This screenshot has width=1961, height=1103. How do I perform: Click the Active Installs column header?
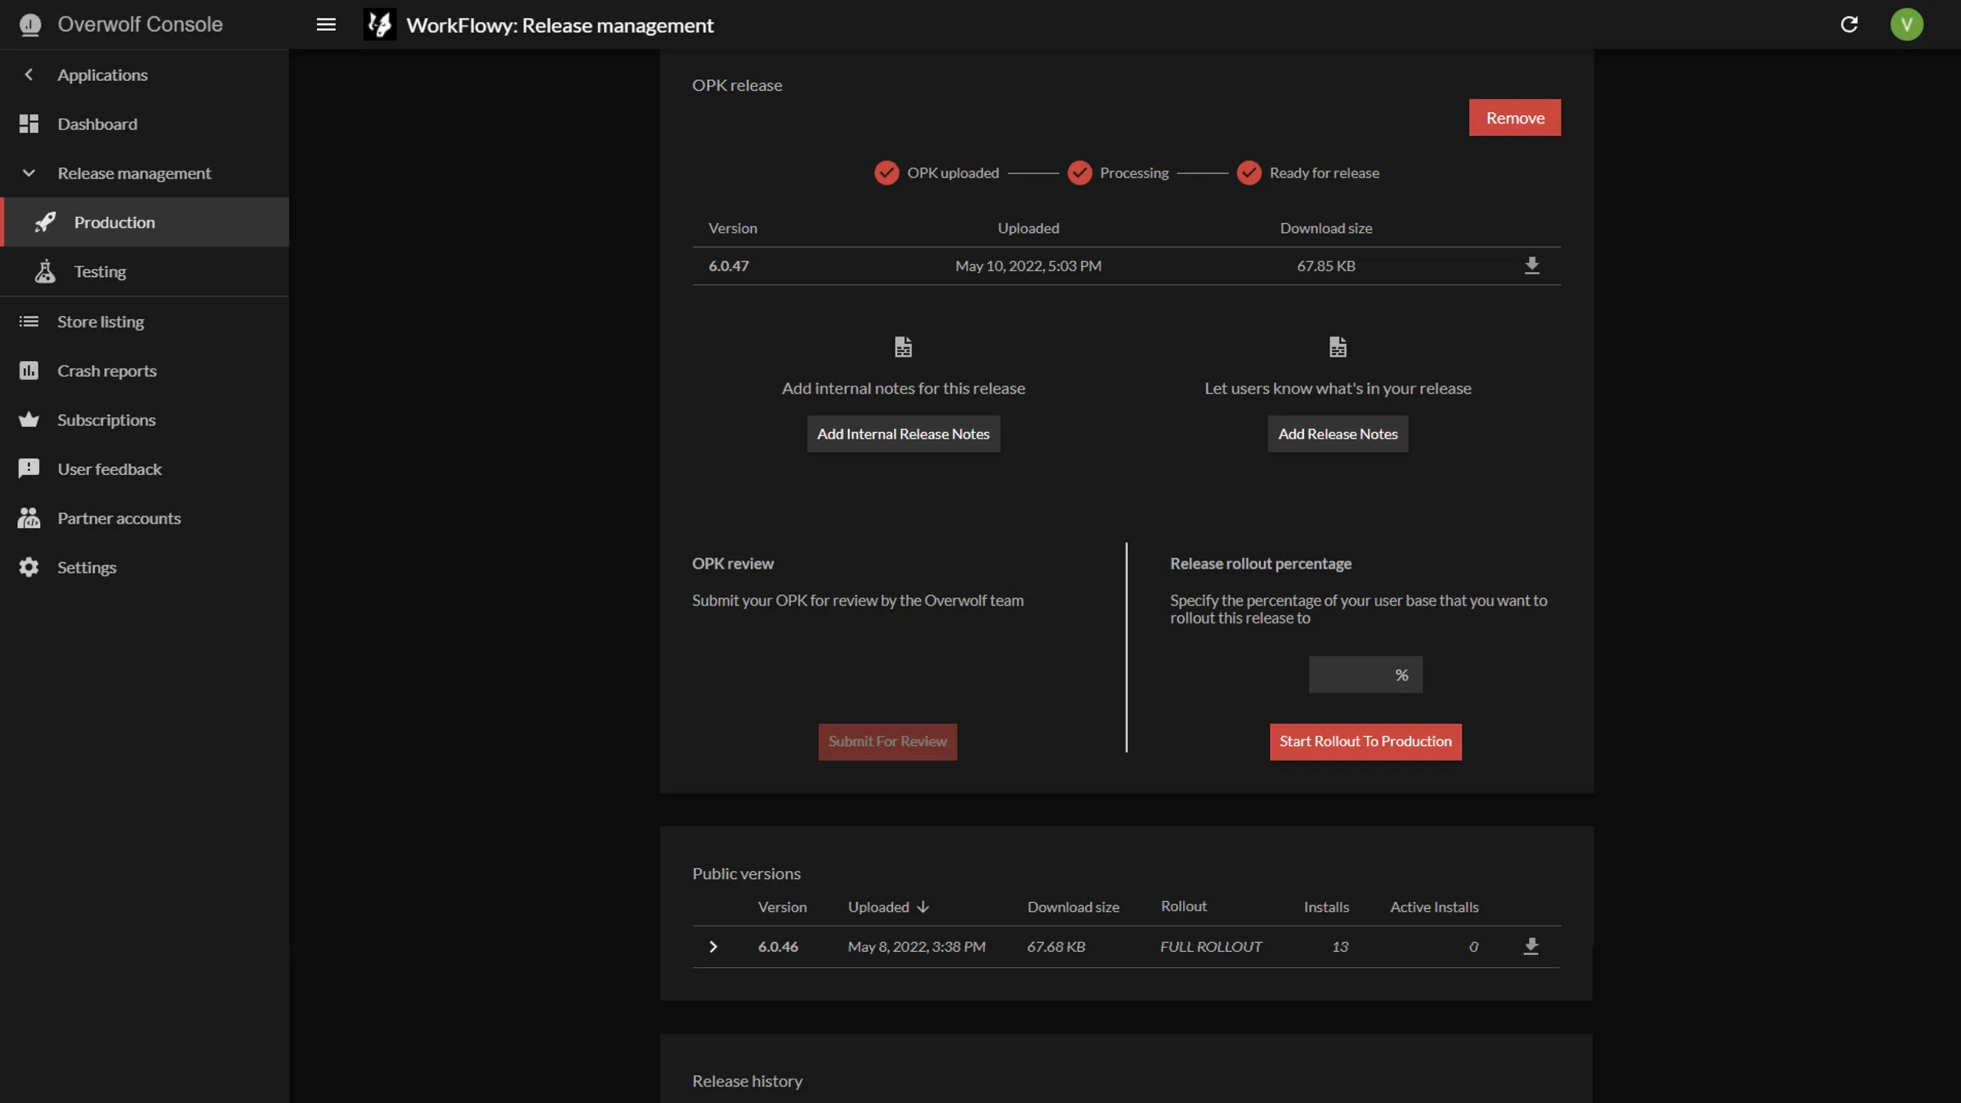(x=1434, y=907)
